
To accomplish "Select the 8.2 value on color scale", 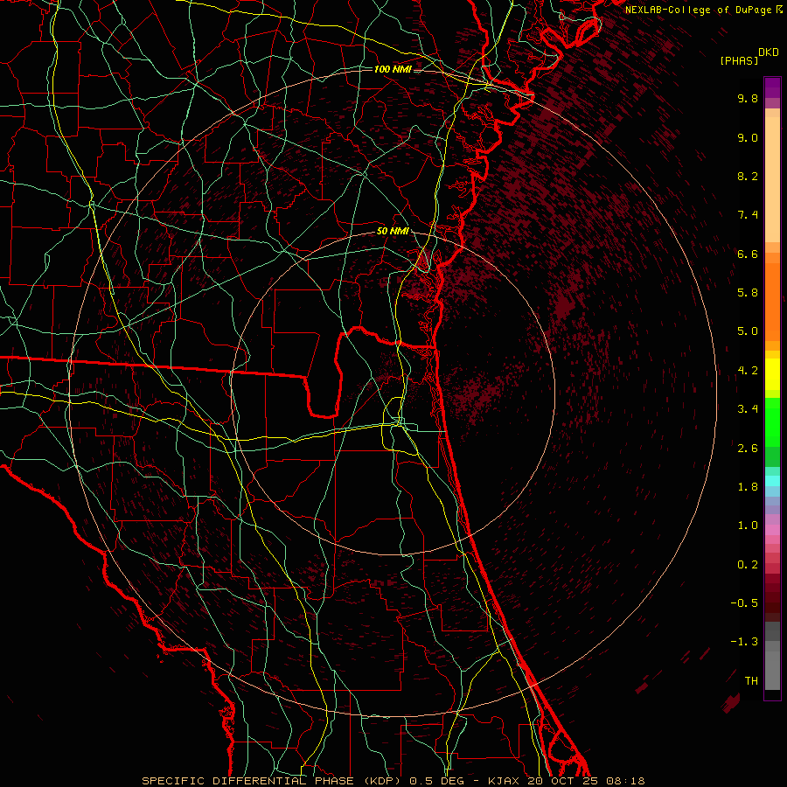I will tap(748, 176).
